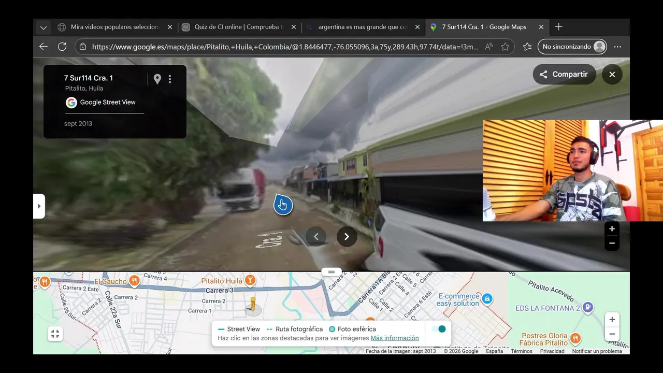Image resolution: width=663 pixels, height=373 pixels.
Task: Open the Términos link
Action: coord(522,351)
